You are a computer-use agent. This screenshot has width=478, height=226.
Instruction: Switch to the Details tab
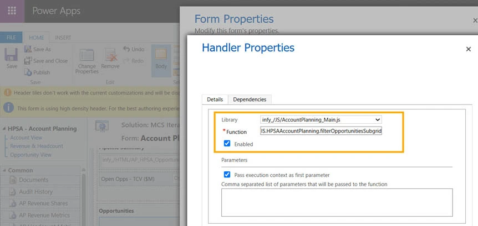pyautogui.click(x=215, y=99)
